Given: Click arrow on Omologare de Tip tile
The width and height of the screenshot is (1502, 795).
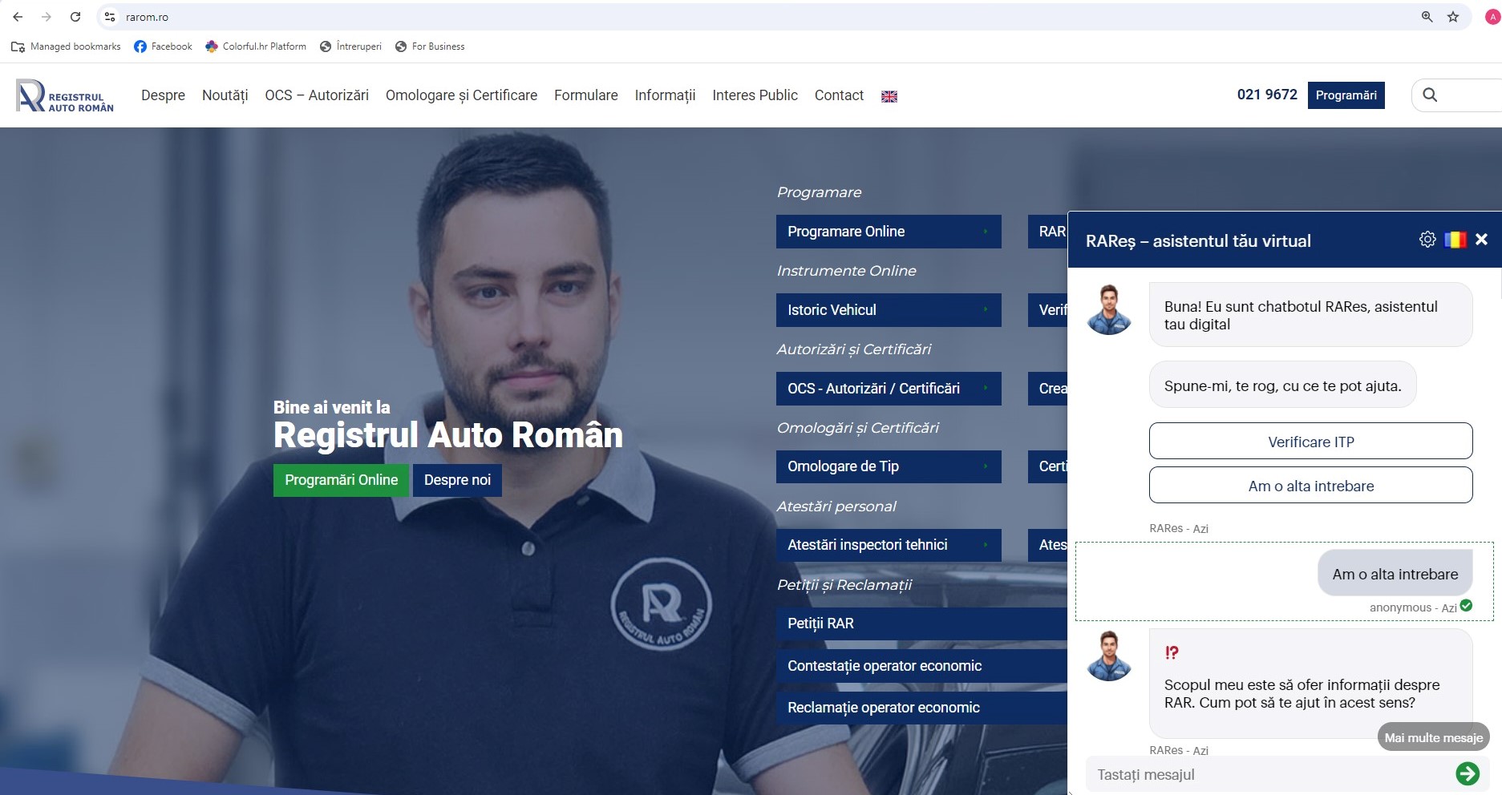Looking at the screenshot, I should point(986,466).
